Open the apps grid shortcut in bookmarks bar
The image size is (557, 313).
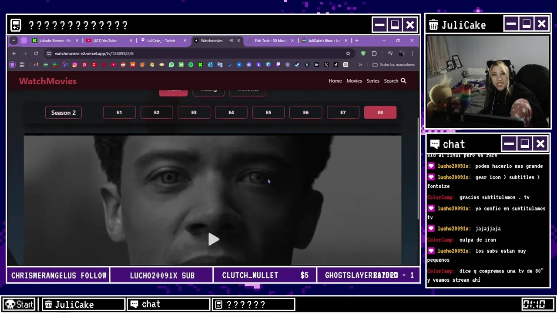(22, 65)
